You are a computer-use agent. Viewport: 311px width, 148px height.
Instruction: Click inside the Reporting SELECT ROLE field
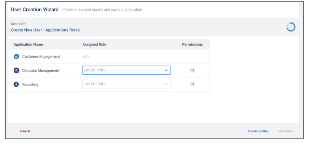pos(121,84)
